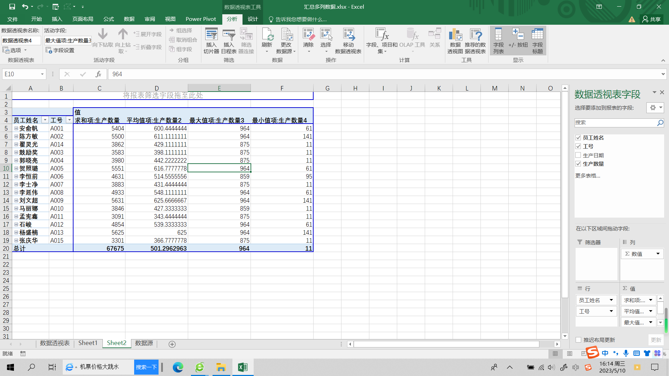The width and height of the screenshot is (669, 376).
Task: Click the Drill Down arrow icon
Action: [x=102, y=34]
